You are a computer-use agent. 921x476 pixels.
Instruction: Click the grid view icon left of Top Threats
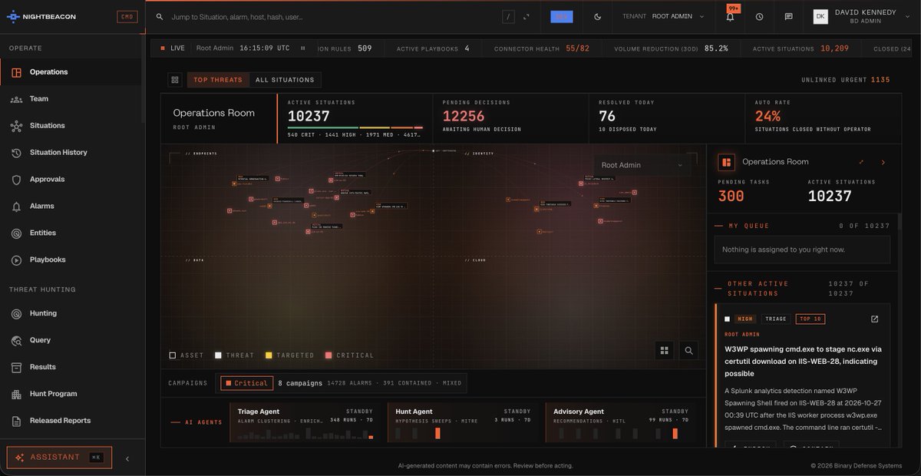(x=175, y=80)
